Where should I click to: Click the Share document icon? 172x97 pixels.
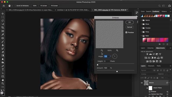click(x=170, y=6)
